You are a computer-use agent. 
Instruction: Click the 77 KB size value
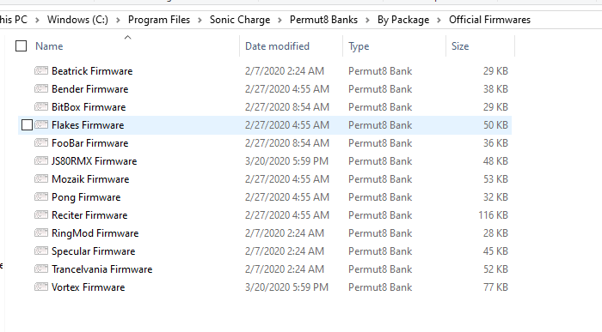coord(495,287)
